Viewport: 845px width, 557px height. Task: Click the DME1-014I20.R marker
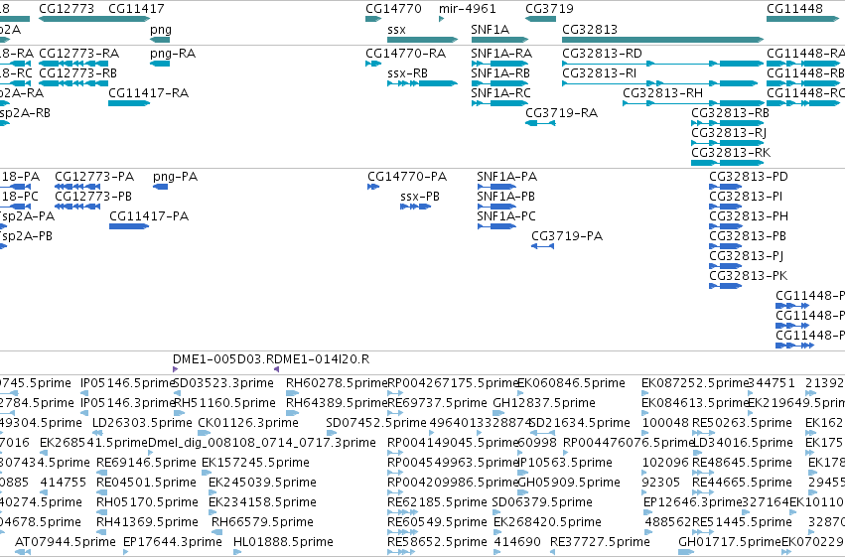(276, 369)
